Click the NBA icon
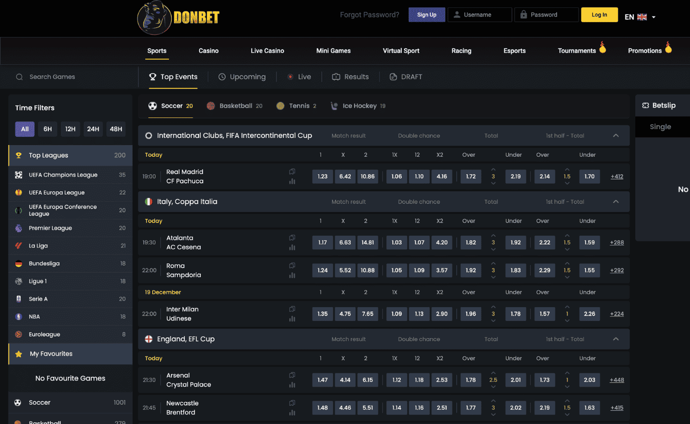690x424 pixels. coord(19,317)
